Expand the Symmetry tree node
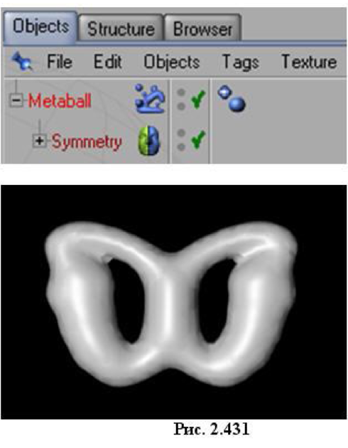Screen dimensions: 348x448 click(x=39, y=141)
